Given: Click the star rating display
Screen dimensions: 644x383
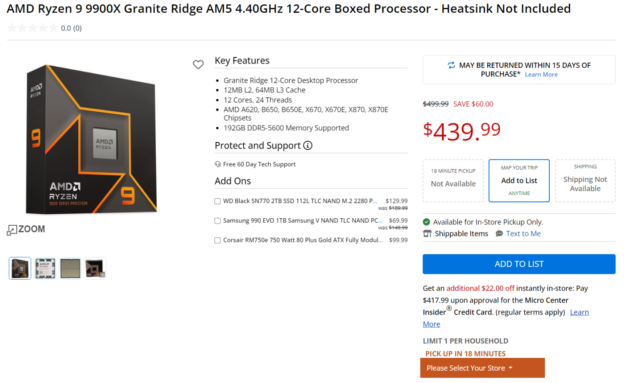Looking at the screenshot, I should (32, 27).
